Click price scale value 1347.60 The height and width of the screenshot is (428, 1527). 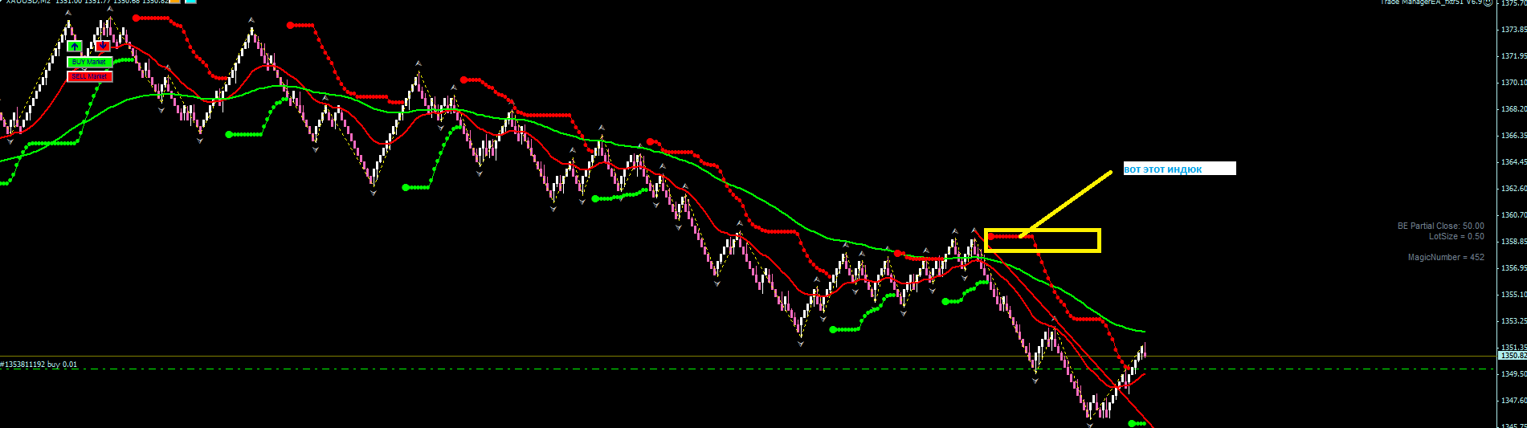coord(1513,401)
